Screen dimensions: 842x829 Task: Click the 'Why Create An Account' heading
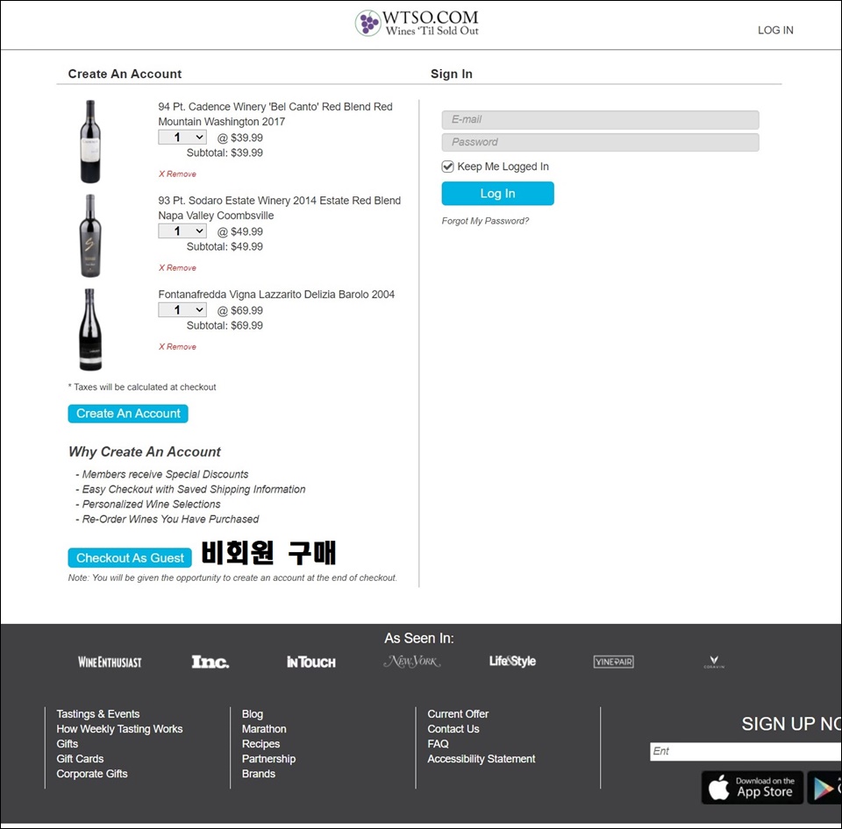tap(145, 452)
